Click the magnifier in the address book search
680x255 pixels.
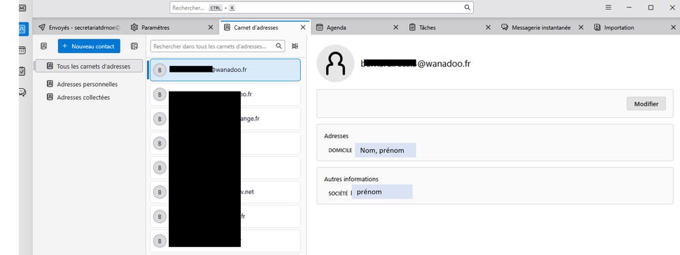click(x=279, y=46)
